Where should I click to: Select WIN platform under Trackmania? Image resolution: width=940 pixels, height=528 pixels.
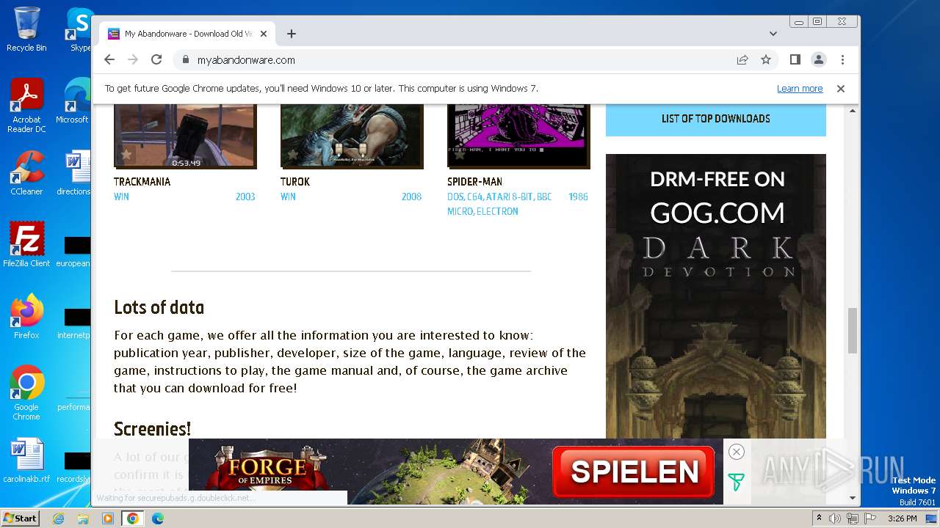[x=121, y=197]
